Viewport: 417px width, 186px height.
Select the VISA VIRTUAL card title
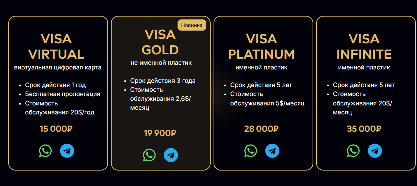click(x=56, y=46)
